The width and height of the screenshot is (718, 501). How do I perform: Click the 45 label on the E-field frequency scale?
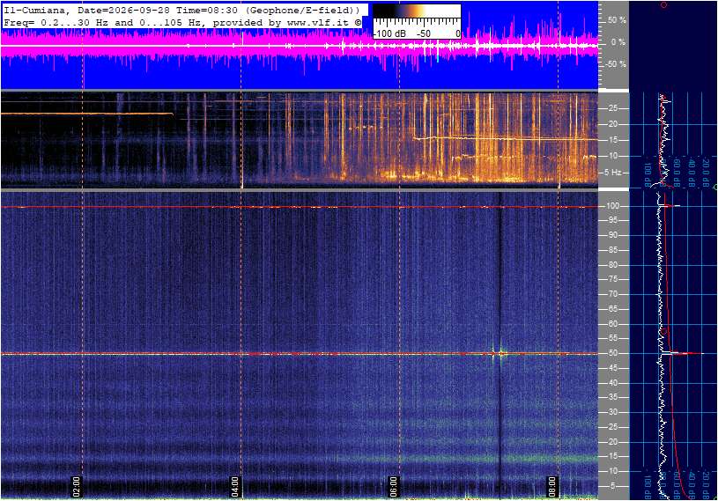click(612, 368)
